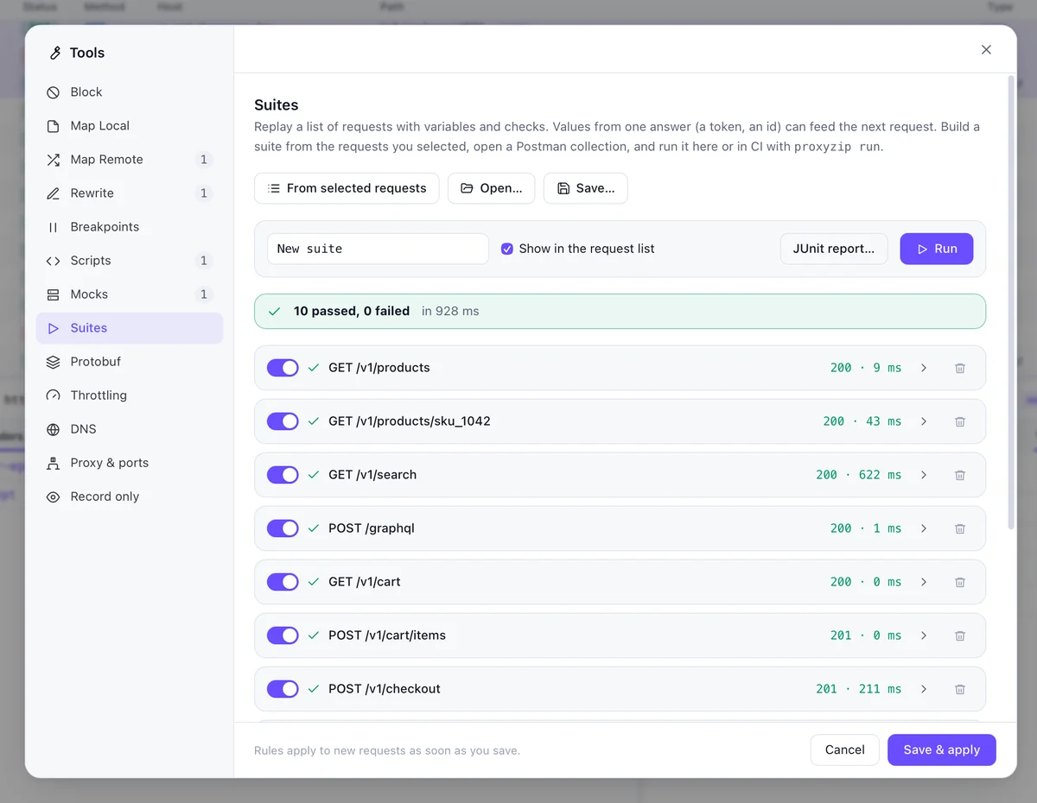Delete the POST /v1/cart/items request
The width and height of the screenshot is (1037, 803).
click(959, 635)
